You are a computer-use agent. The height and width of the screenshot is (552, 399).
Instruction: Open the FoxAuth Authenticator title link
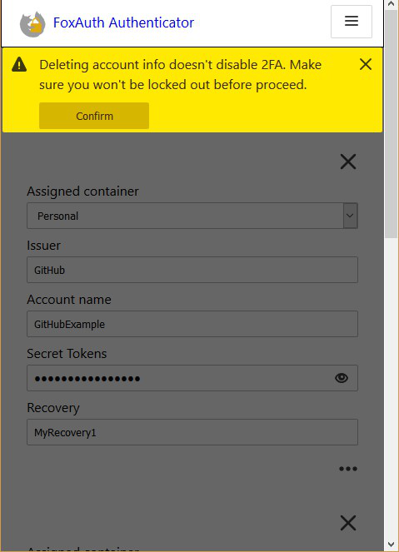[123, 22]
